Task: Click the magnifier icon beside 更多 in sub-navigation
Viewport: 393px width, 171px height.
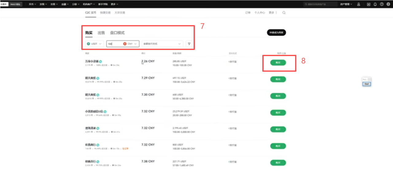Action: [x=284, y=13]
